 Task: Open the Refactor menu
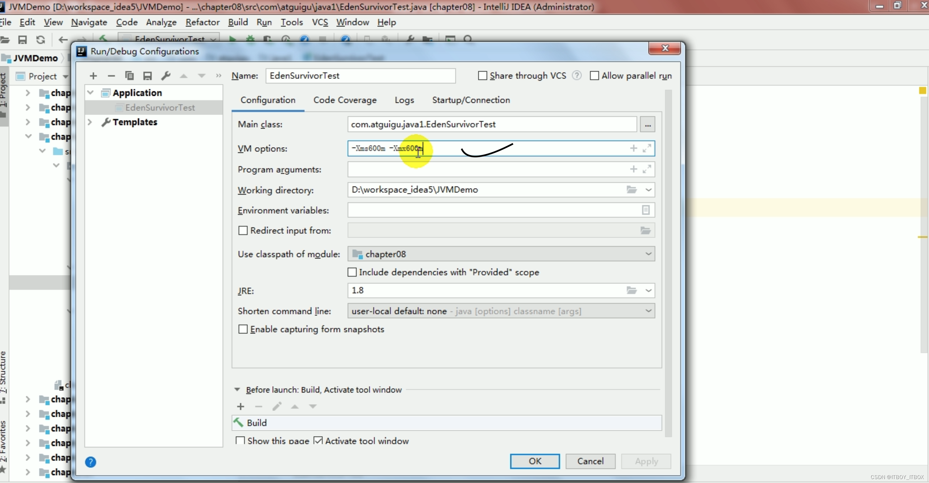(x=202, y=22)
